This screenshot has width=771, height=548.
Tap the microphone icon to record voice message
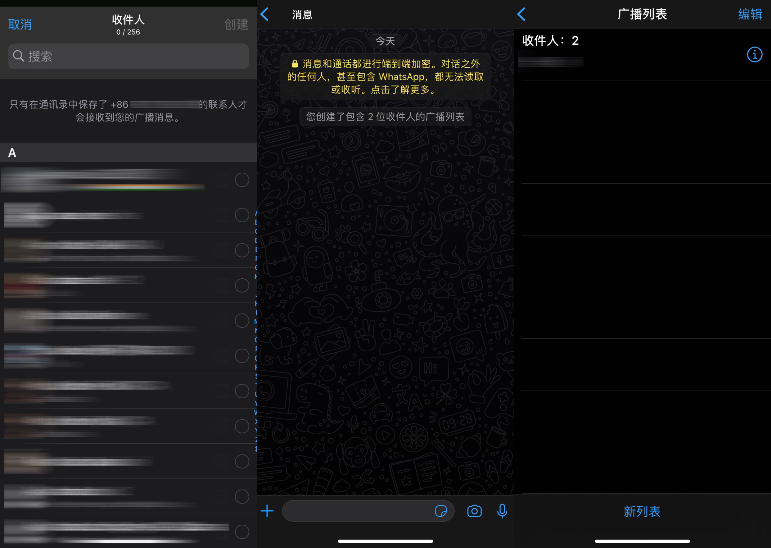coord(502,511)
